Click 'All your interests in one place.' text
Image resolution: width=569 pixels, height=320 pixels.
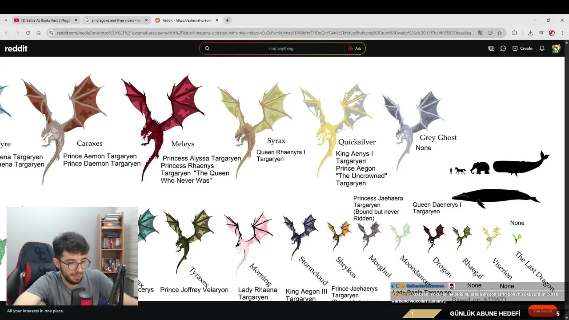(36, 311)
